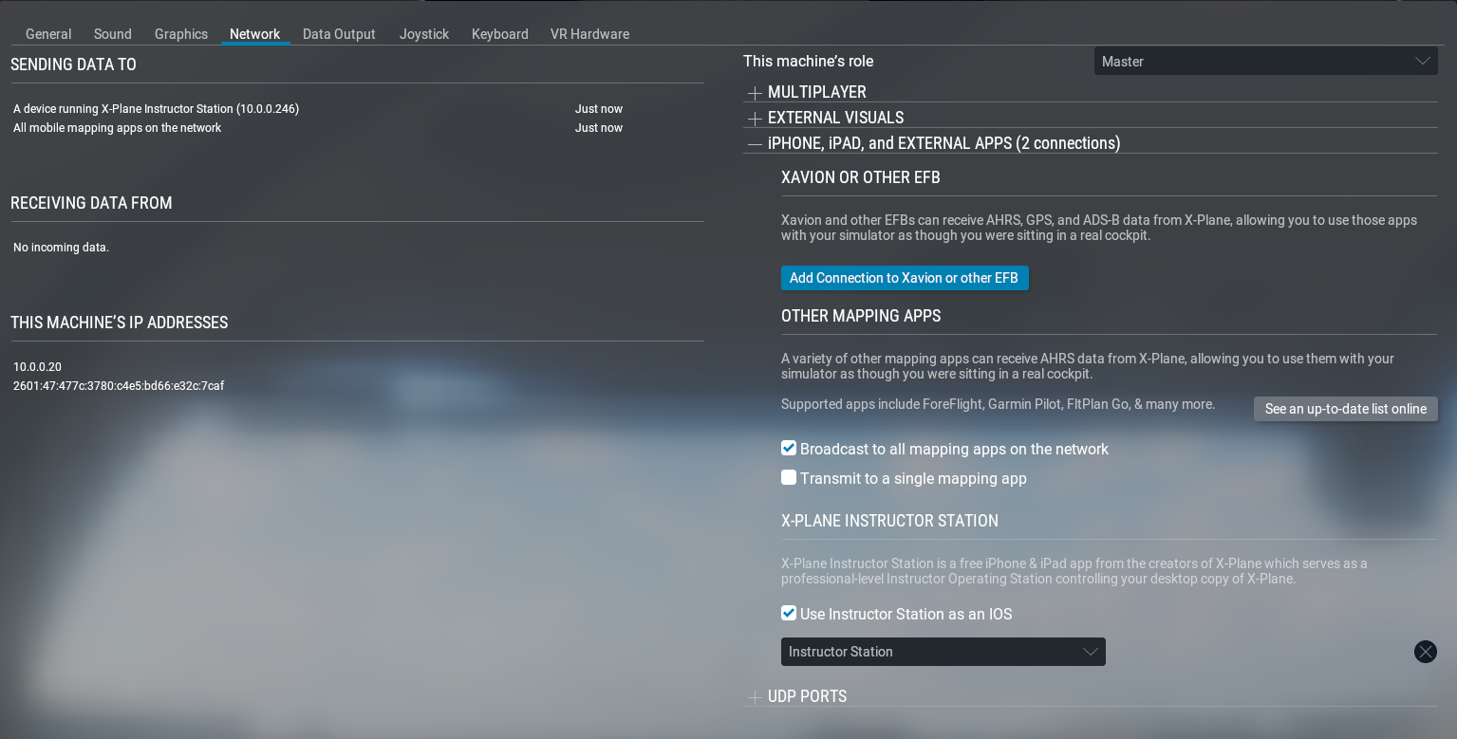This screenshot has height=739, width=1457.
Task: Click THIS MACHINE'S IP ADDRESSES heading
Action: pos(119,323)
